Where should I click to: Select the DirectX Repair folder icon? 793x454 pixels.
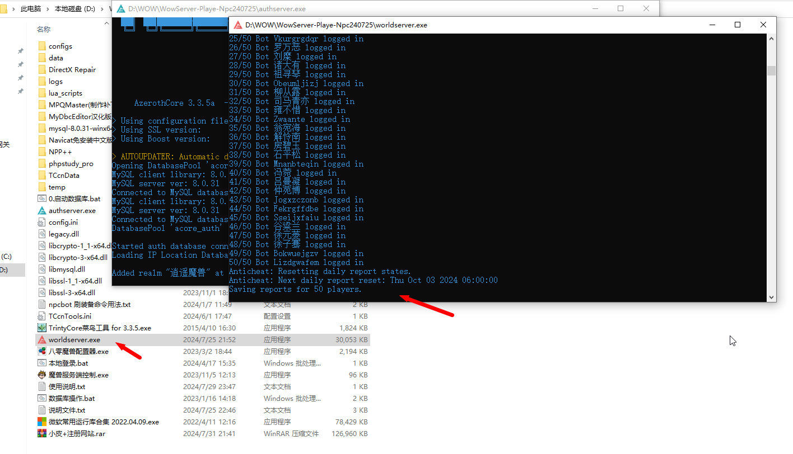point(42,69)
